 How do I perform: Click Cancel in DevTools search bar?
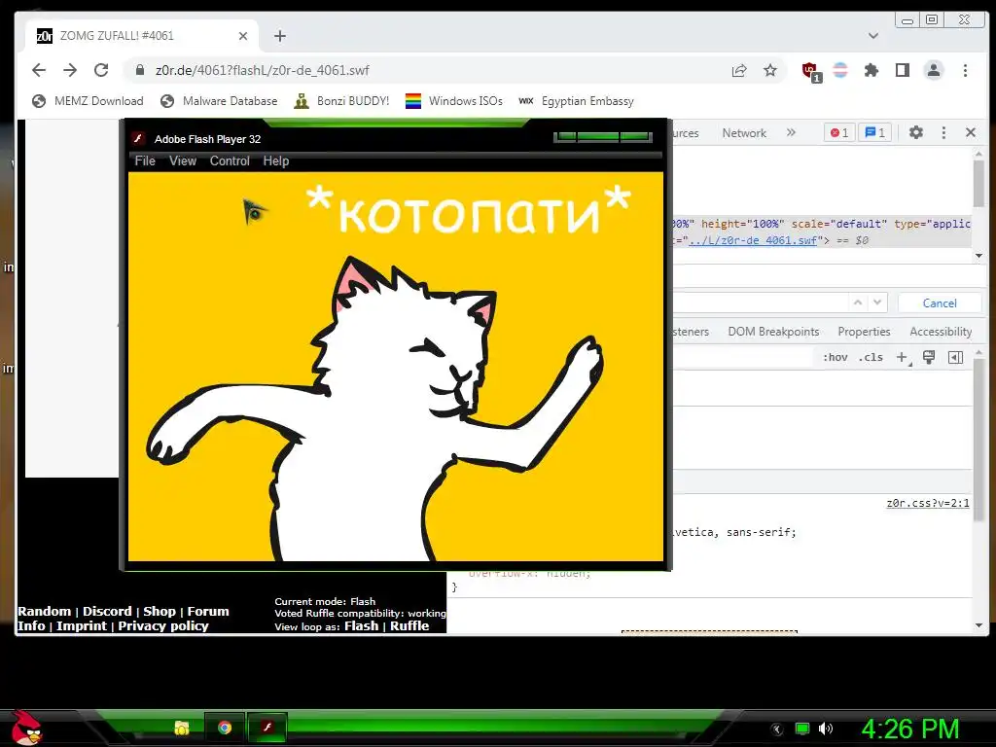coord(940,303)
